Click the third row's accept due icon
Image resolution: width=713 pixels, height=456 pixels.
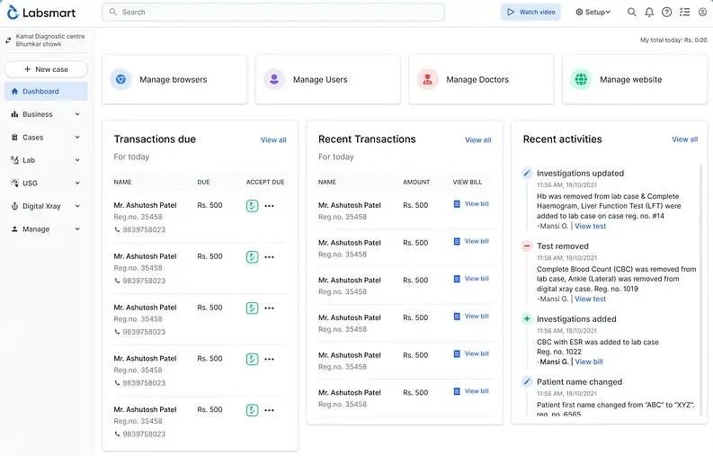[252, 308]
